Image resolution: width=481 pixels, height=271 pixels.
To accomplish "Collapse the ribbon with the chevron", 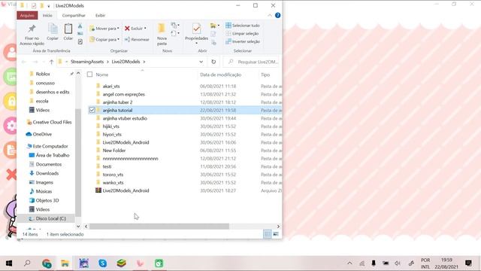I will tap(270, 15).
